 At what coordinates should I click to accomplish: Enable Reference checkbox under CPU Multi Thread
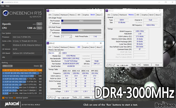[51, 33]
